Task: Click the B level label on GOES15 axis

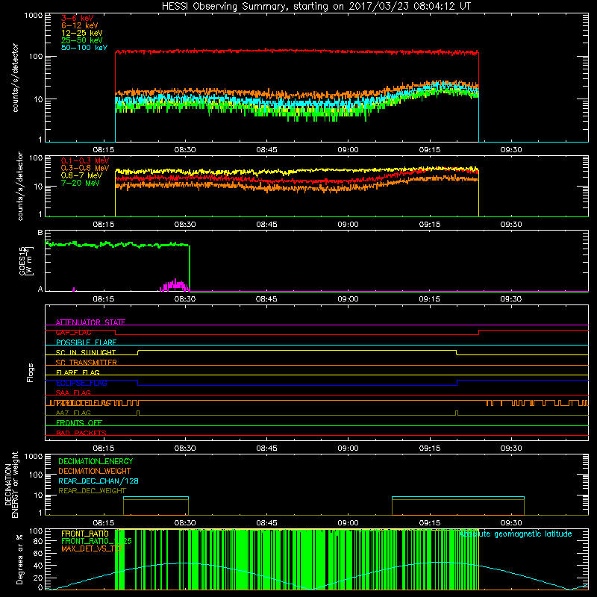Action: [x=40, y=233]
